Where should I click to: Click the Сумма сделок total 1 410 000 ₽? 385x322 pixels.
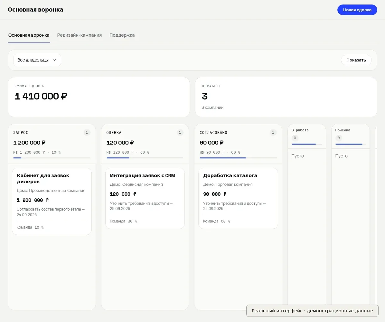click(x=41, y=96)
